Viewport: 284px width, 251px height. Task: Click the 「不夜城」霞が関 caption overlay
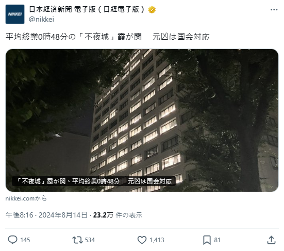pos(94,181)
